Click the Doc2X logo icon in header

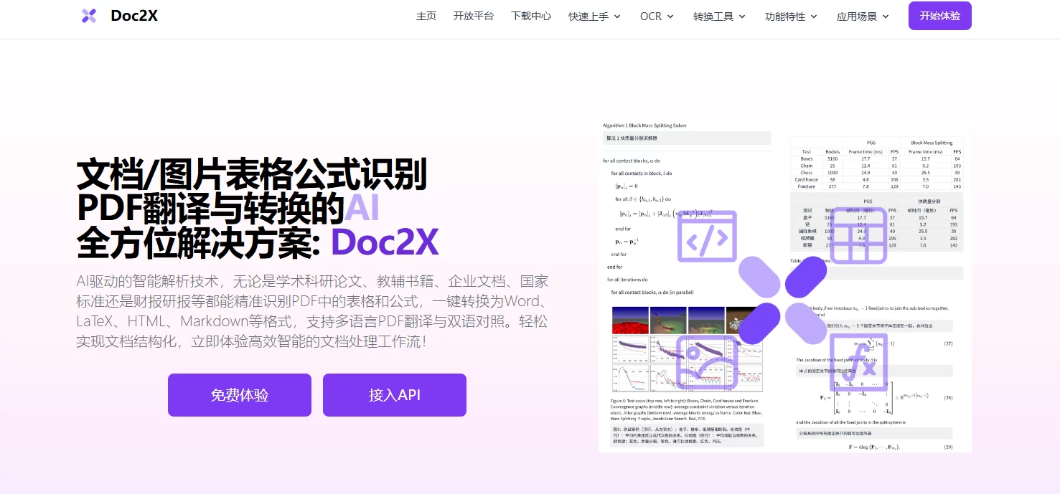89,16
